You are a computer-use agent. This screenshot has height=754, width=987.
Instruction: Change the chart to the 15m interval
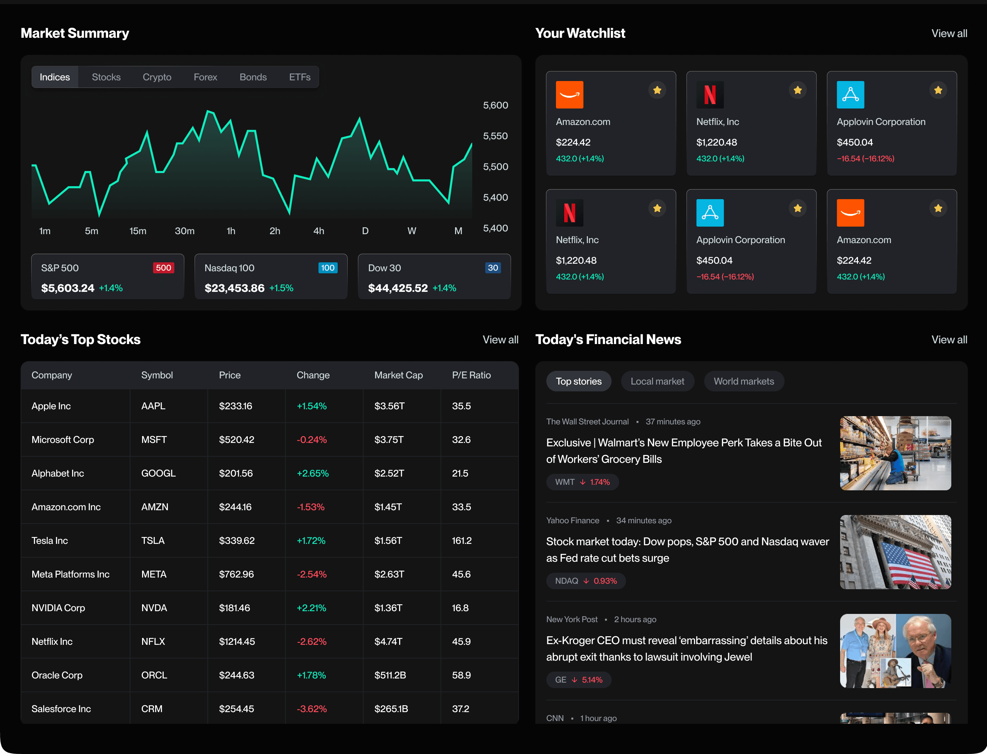tap(138, 231)
